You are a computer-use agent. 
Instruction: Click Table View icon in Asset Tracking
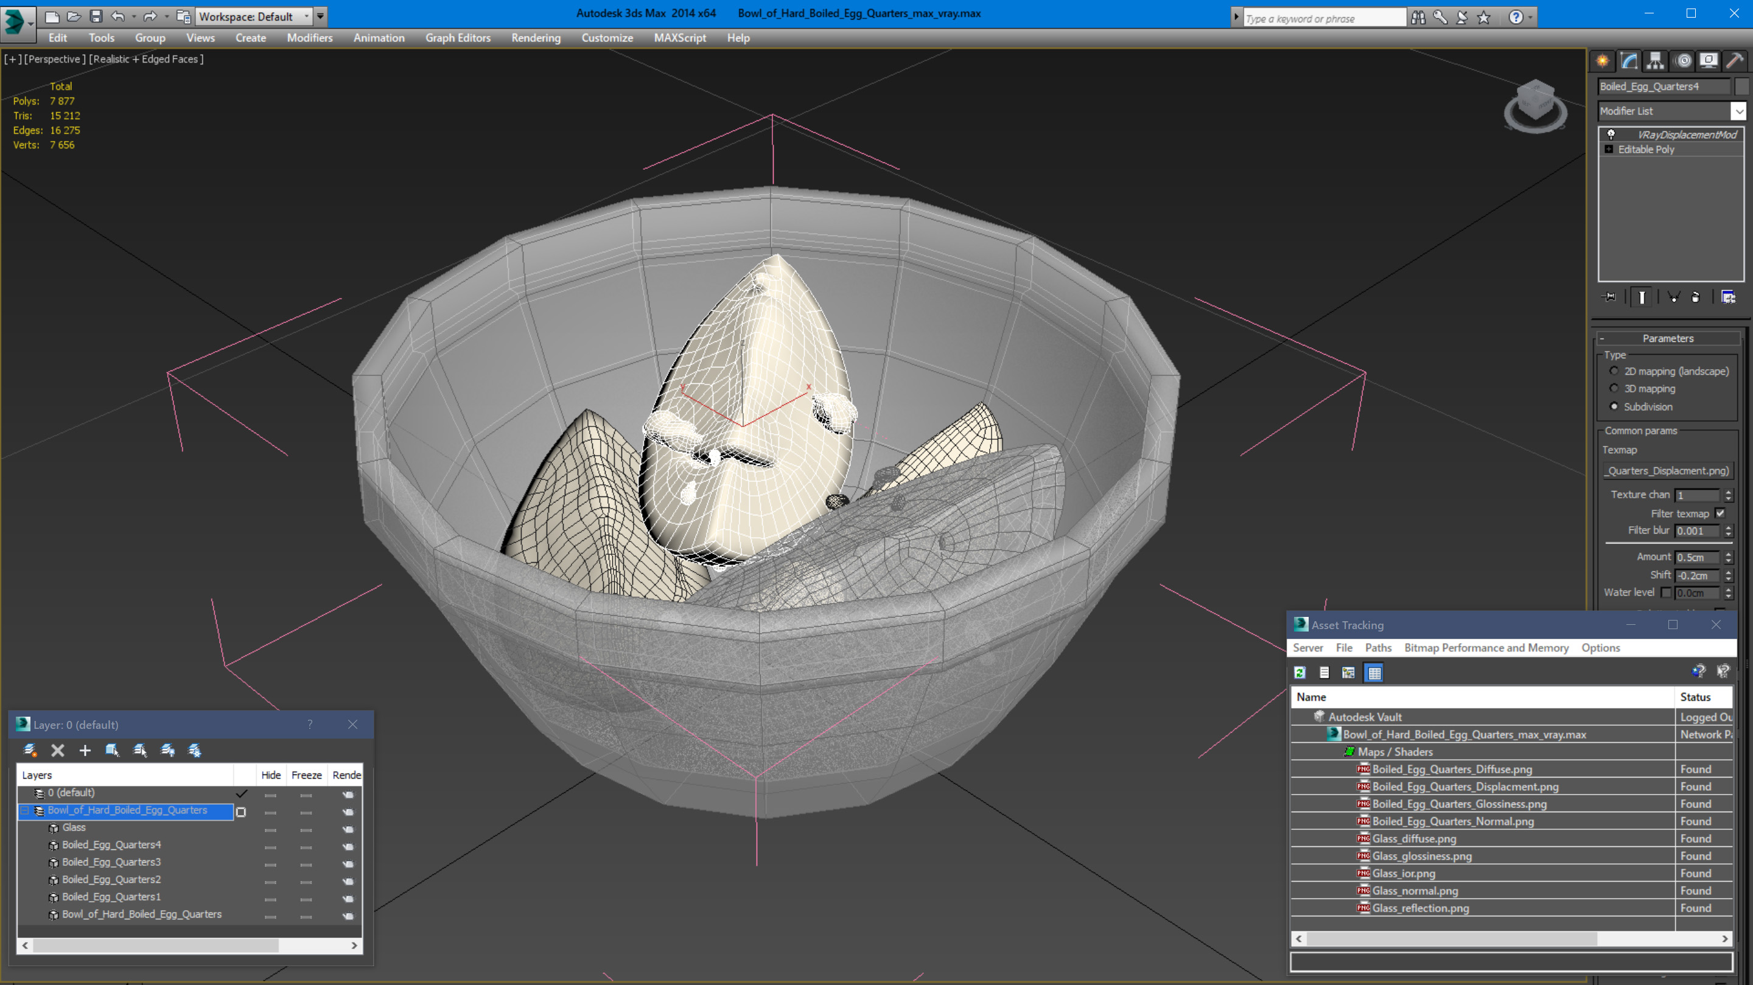coord(1374,673)
